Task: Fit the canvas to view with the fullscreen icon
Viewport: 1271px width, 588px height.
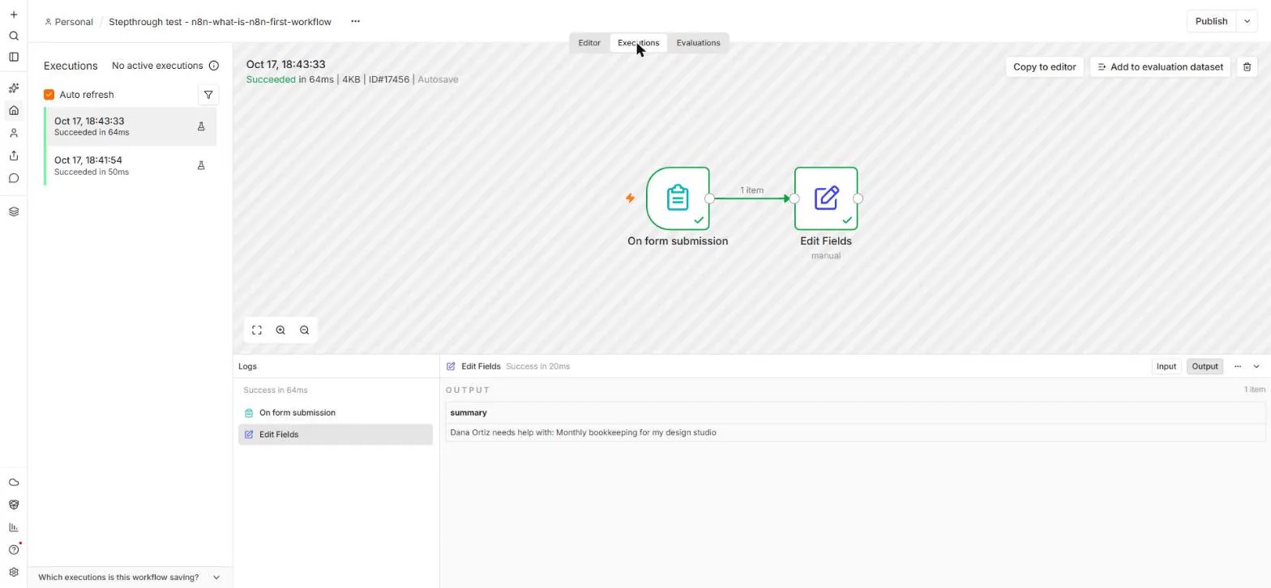Action: click(x=257, y=330)
